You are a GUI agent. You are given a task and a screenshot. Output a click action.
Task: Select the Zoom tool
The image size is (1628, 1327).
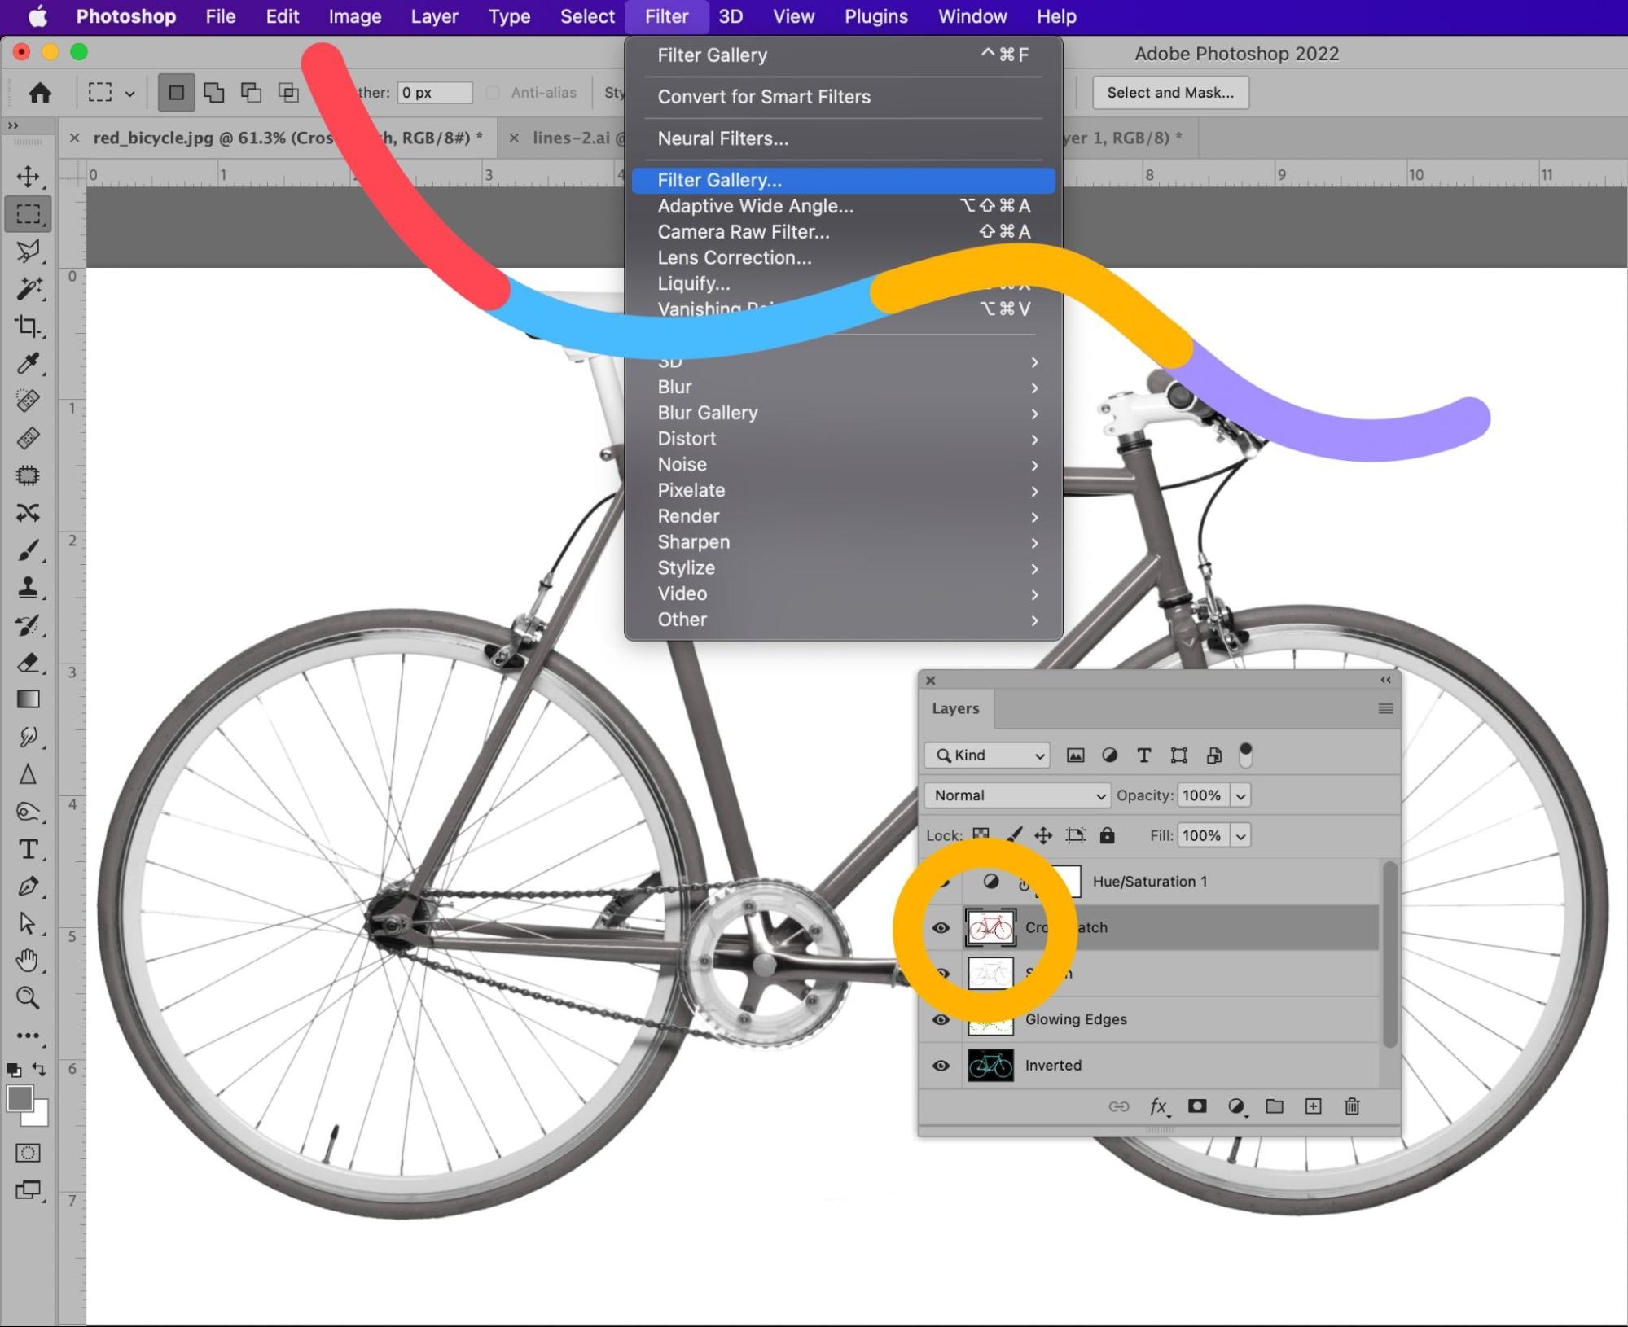pyautogui.click(x=29, y=998)
